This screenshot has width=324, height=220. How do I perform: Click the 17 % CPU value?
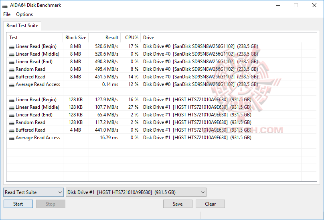point(133,46)
